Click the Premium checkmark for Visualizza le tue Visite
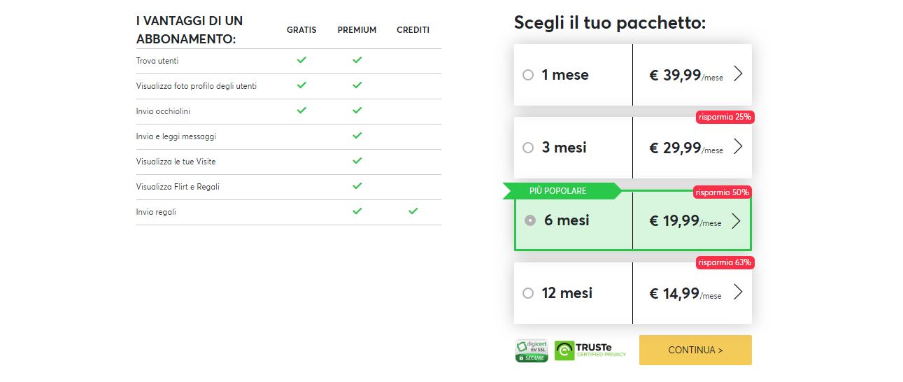Screen dimensions: 903x382 pyautogui.click(x=357, y=161)
